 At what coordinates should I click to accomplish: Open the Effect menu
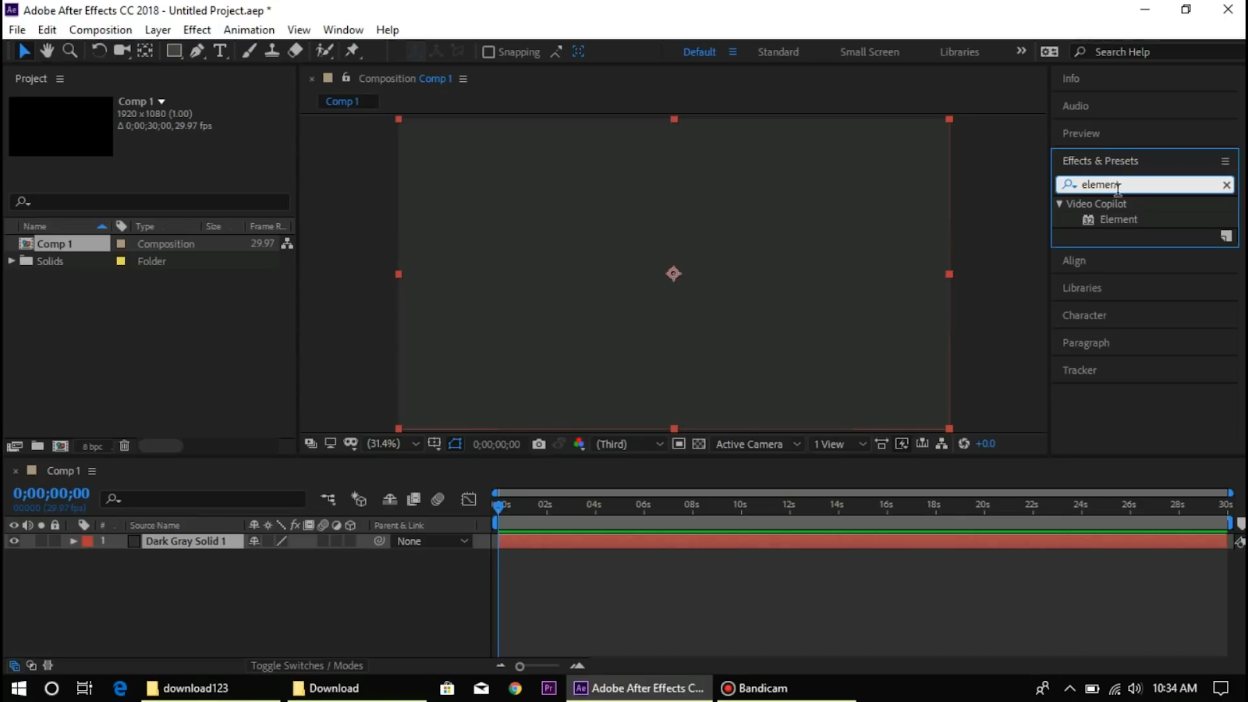pos(197,30)
